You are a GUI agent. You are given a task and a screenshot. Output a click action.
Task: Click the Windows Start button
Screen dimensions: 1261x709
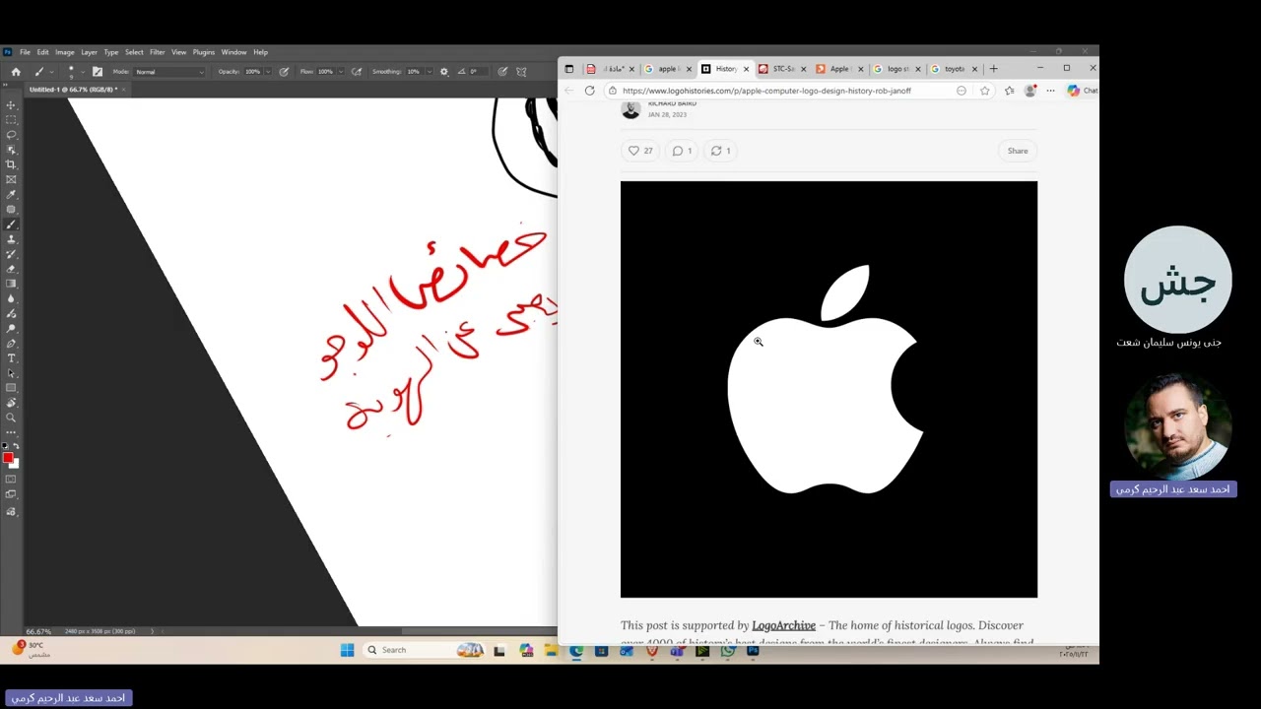347,650
